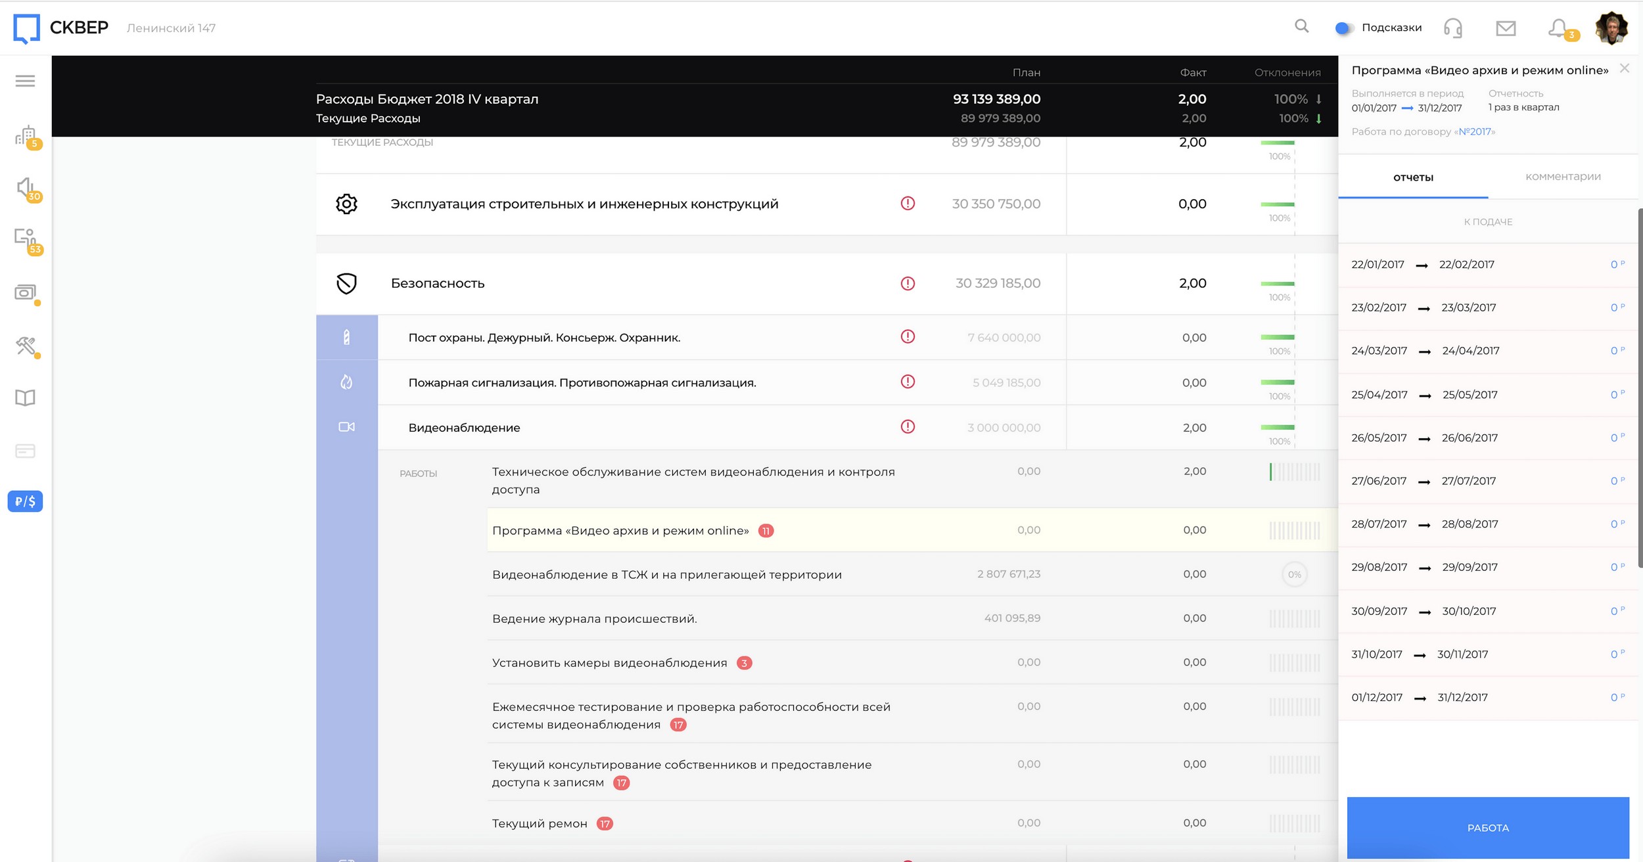Open the mail envelope icon
The height and width of the screenshot is (862, 1643).
pos(1506,28)
